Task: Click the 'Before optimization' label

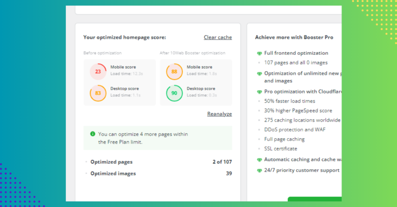Action: [102, 53]
